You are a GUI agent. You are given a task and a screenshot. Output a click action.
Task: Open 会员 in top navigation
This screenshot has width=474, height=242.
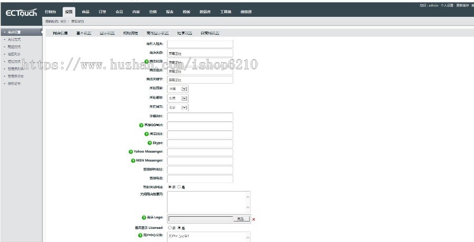point(119,12)
